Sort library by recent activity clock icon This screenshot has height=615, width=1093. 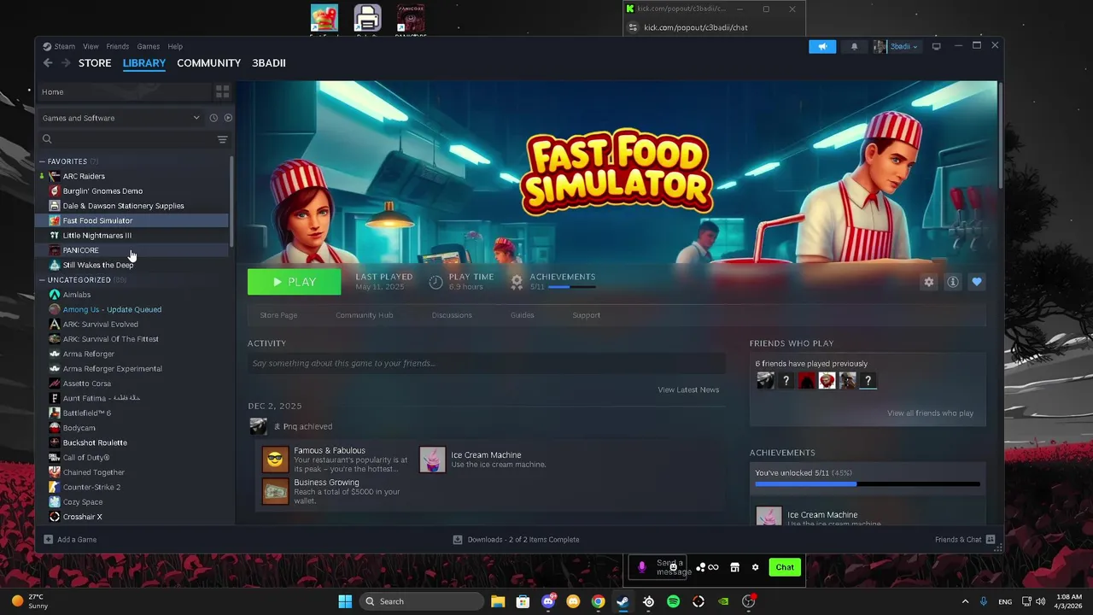tap(213, 118)
